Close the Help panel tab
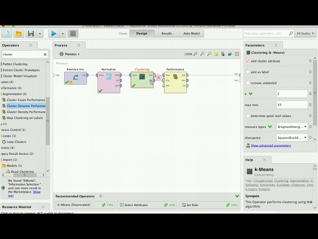Image resolution: width=318 pixels, height=239 pixels. click(x=264, y=160)
